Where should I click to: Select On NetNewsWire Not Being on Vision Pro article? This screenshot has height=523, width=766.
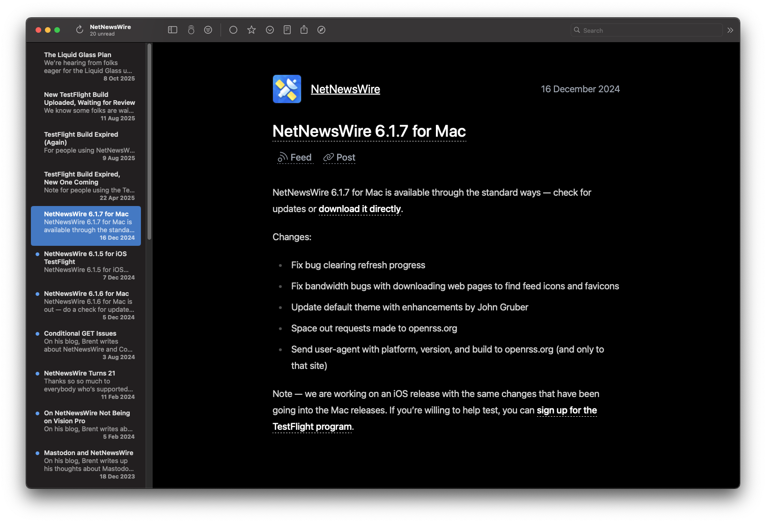(86, 425)
